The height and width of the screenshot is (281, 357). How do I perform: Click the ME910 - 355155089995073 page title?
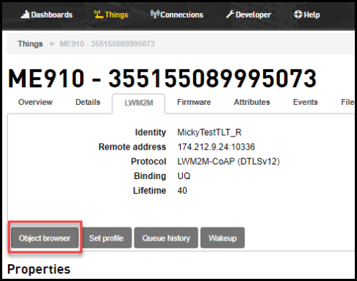coord(162,79)
